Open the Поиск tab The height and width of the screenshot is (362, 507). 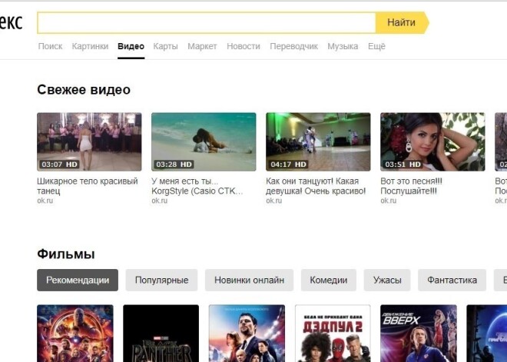(50, 46)
